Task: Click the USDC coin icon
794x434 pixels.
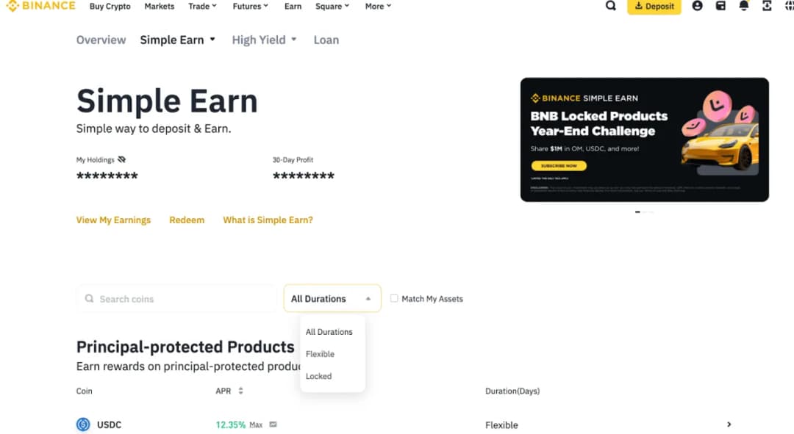Action: (x=83, y=424)
